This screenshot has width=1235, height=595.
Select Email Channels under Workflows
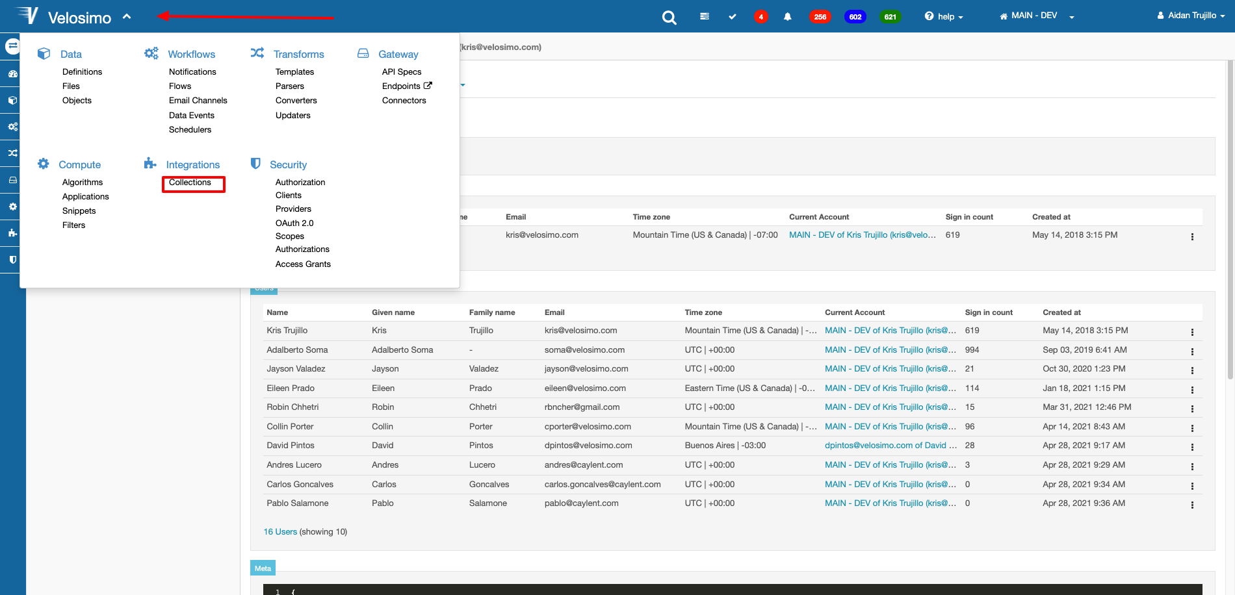click(198, 101)
